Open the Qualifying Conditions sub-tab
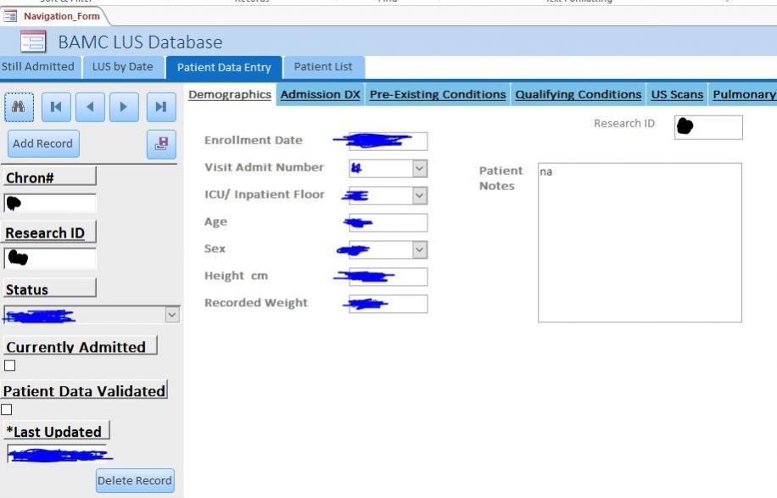 [578, 95]
